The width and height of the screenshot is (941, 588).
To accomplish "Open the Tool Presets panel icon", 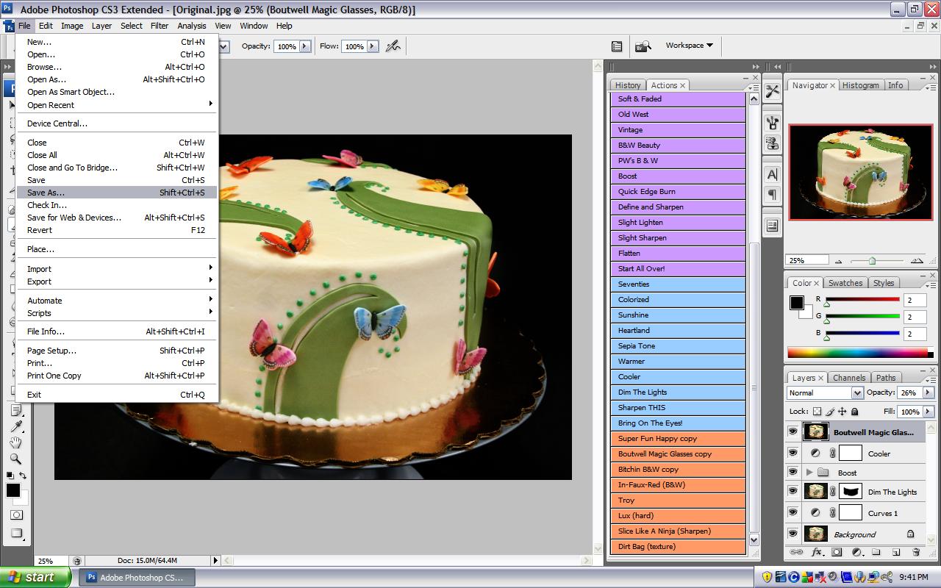I will click(x=772, y=91).
